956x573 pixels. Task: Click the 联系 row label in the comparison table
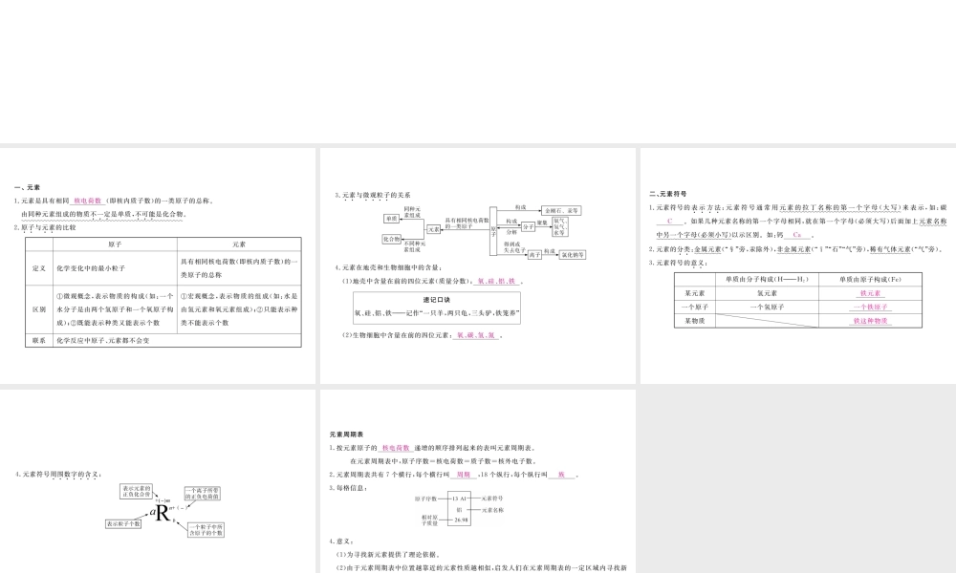(39, 340)
